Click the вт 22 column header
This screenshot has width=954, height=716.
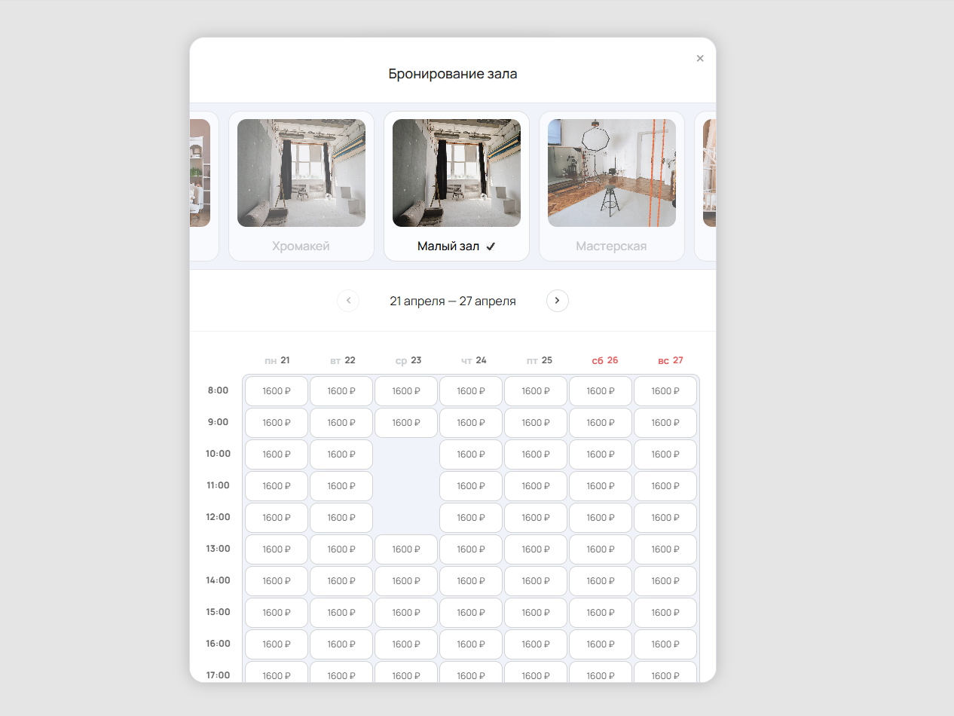tap(342, 360)
